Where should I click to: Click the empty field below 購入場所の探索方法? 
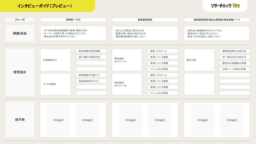[91, 63]
